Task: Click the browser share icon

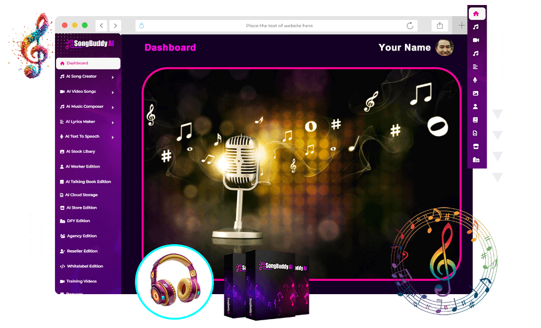Action: pos(440,26)
